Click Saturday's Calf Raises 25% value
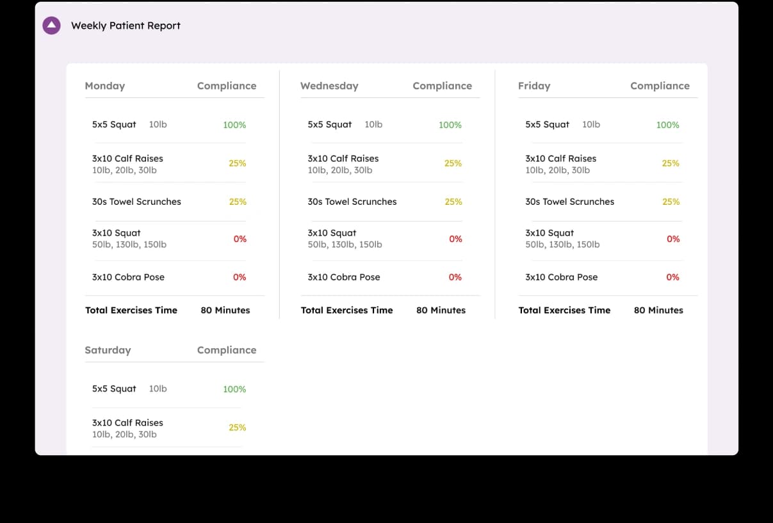Image resolution: width=773 pixels, height=523 pixels. tap(238, 428)
